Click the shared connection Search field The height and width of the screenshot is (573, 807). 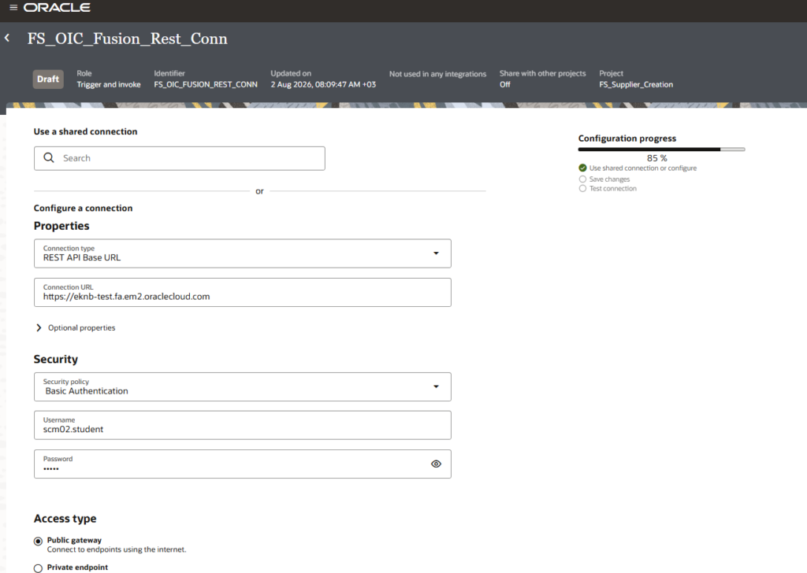click(x=180, y=158)
